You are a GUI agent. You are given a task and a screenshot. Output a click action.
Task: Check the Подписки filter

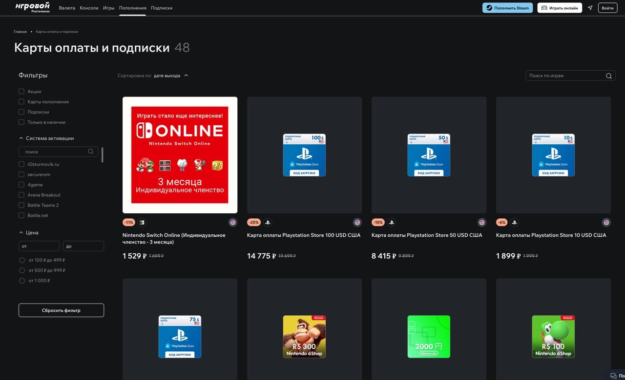(x=21, y=112)
